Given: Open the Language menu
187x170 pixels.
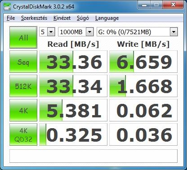Looking at the screenshot, I should tap(107, 18).
